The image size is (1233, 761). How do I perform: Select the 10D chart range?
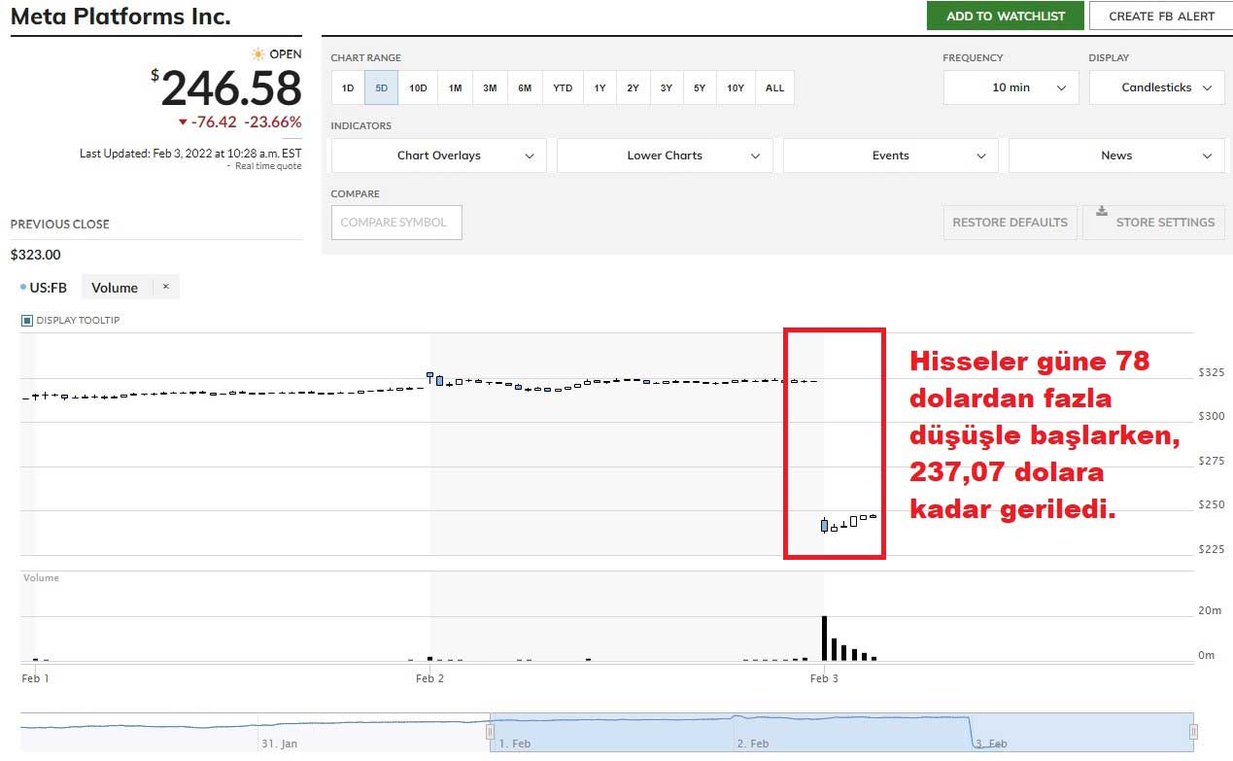tap(418, 87)
